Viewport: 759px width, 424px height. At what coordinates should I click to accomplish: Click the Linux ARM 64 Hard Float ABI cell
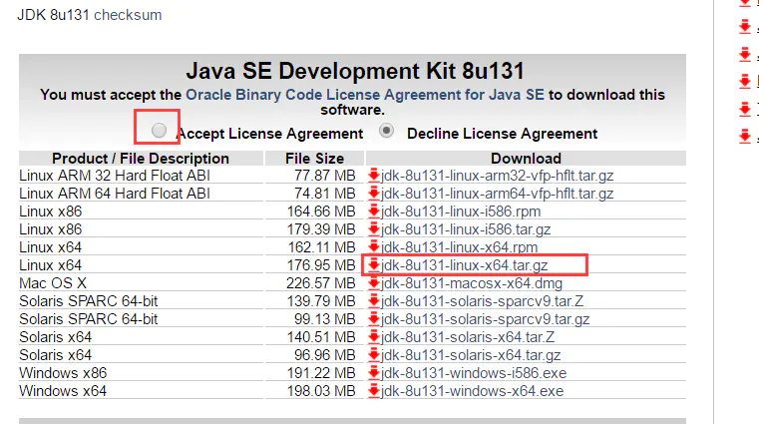141,194
